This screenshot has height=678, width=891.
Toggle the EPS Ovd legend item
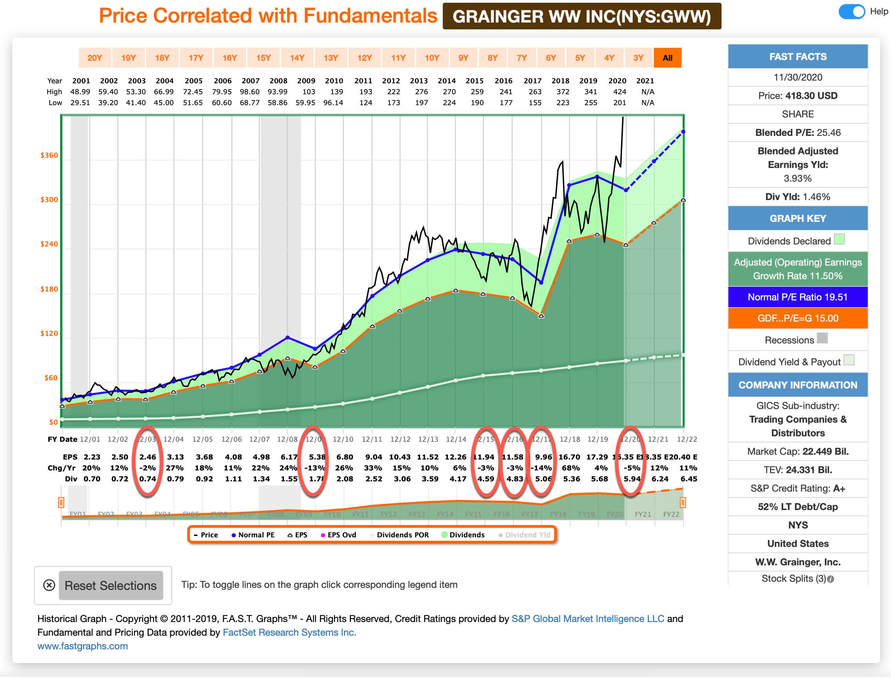(x=339, y=535)
